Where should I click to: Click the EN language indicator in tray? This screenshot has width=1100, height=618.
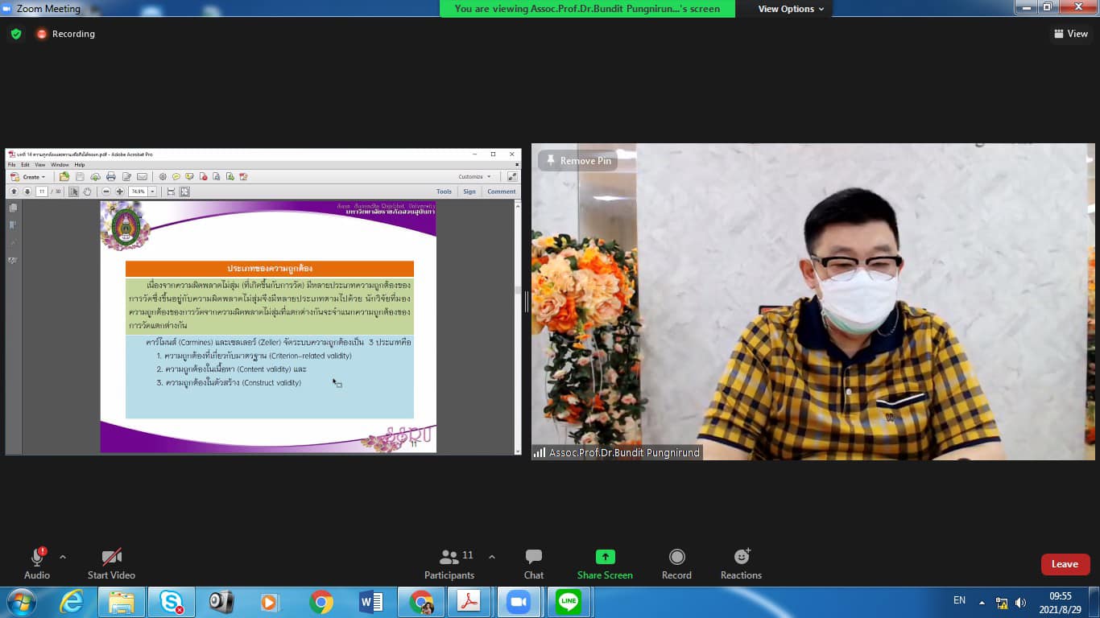click(959, 600)
